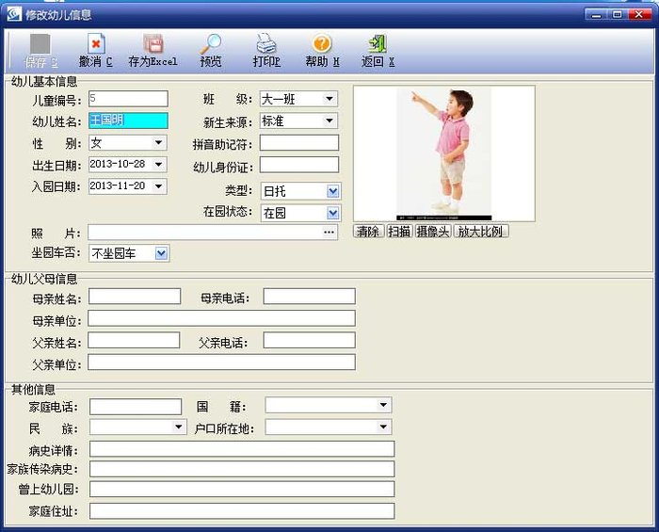659x532 pixels.
Task: Click the 清除 (Clear) photo button
Action: 368,231
